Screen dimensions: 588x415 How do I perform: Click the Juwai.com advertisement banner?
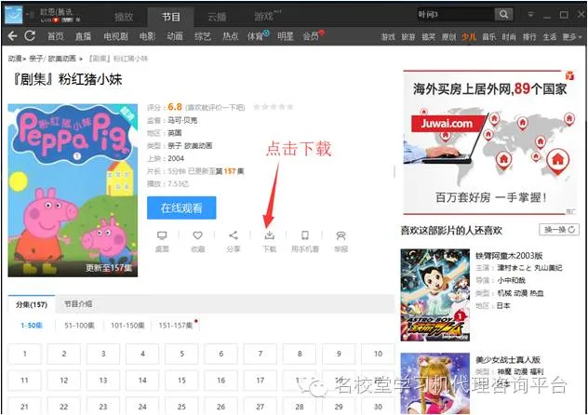pyautogui.click(x=489, y=142)
